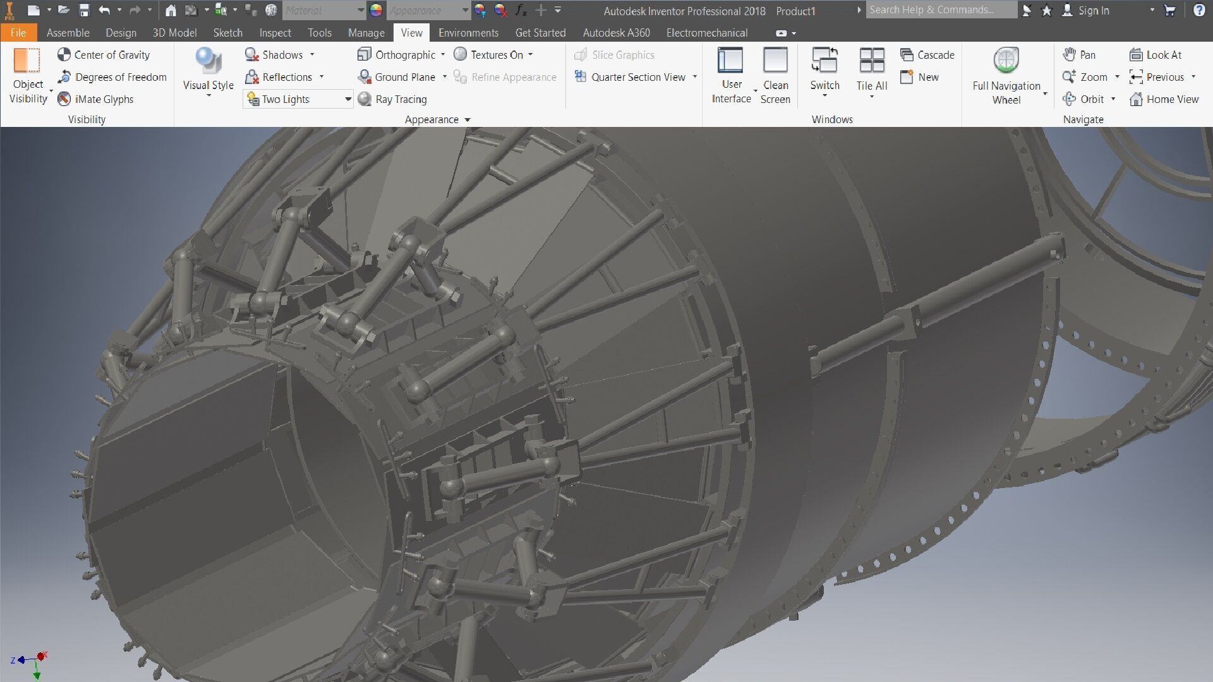Click the Home view house icon in toolbar
This screenshot has width=1213, height=682.
(171, 10)
